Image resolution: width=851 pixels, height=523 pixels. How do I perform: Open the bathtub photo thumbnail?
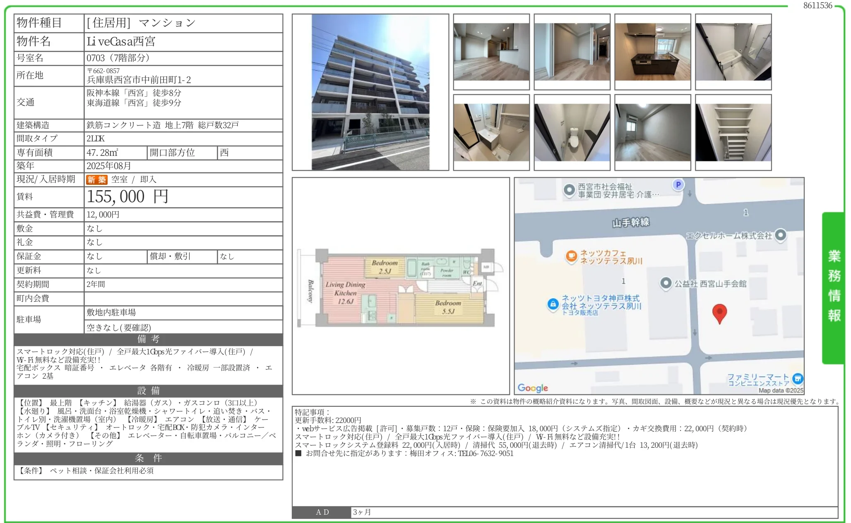(x=733, y=52)
